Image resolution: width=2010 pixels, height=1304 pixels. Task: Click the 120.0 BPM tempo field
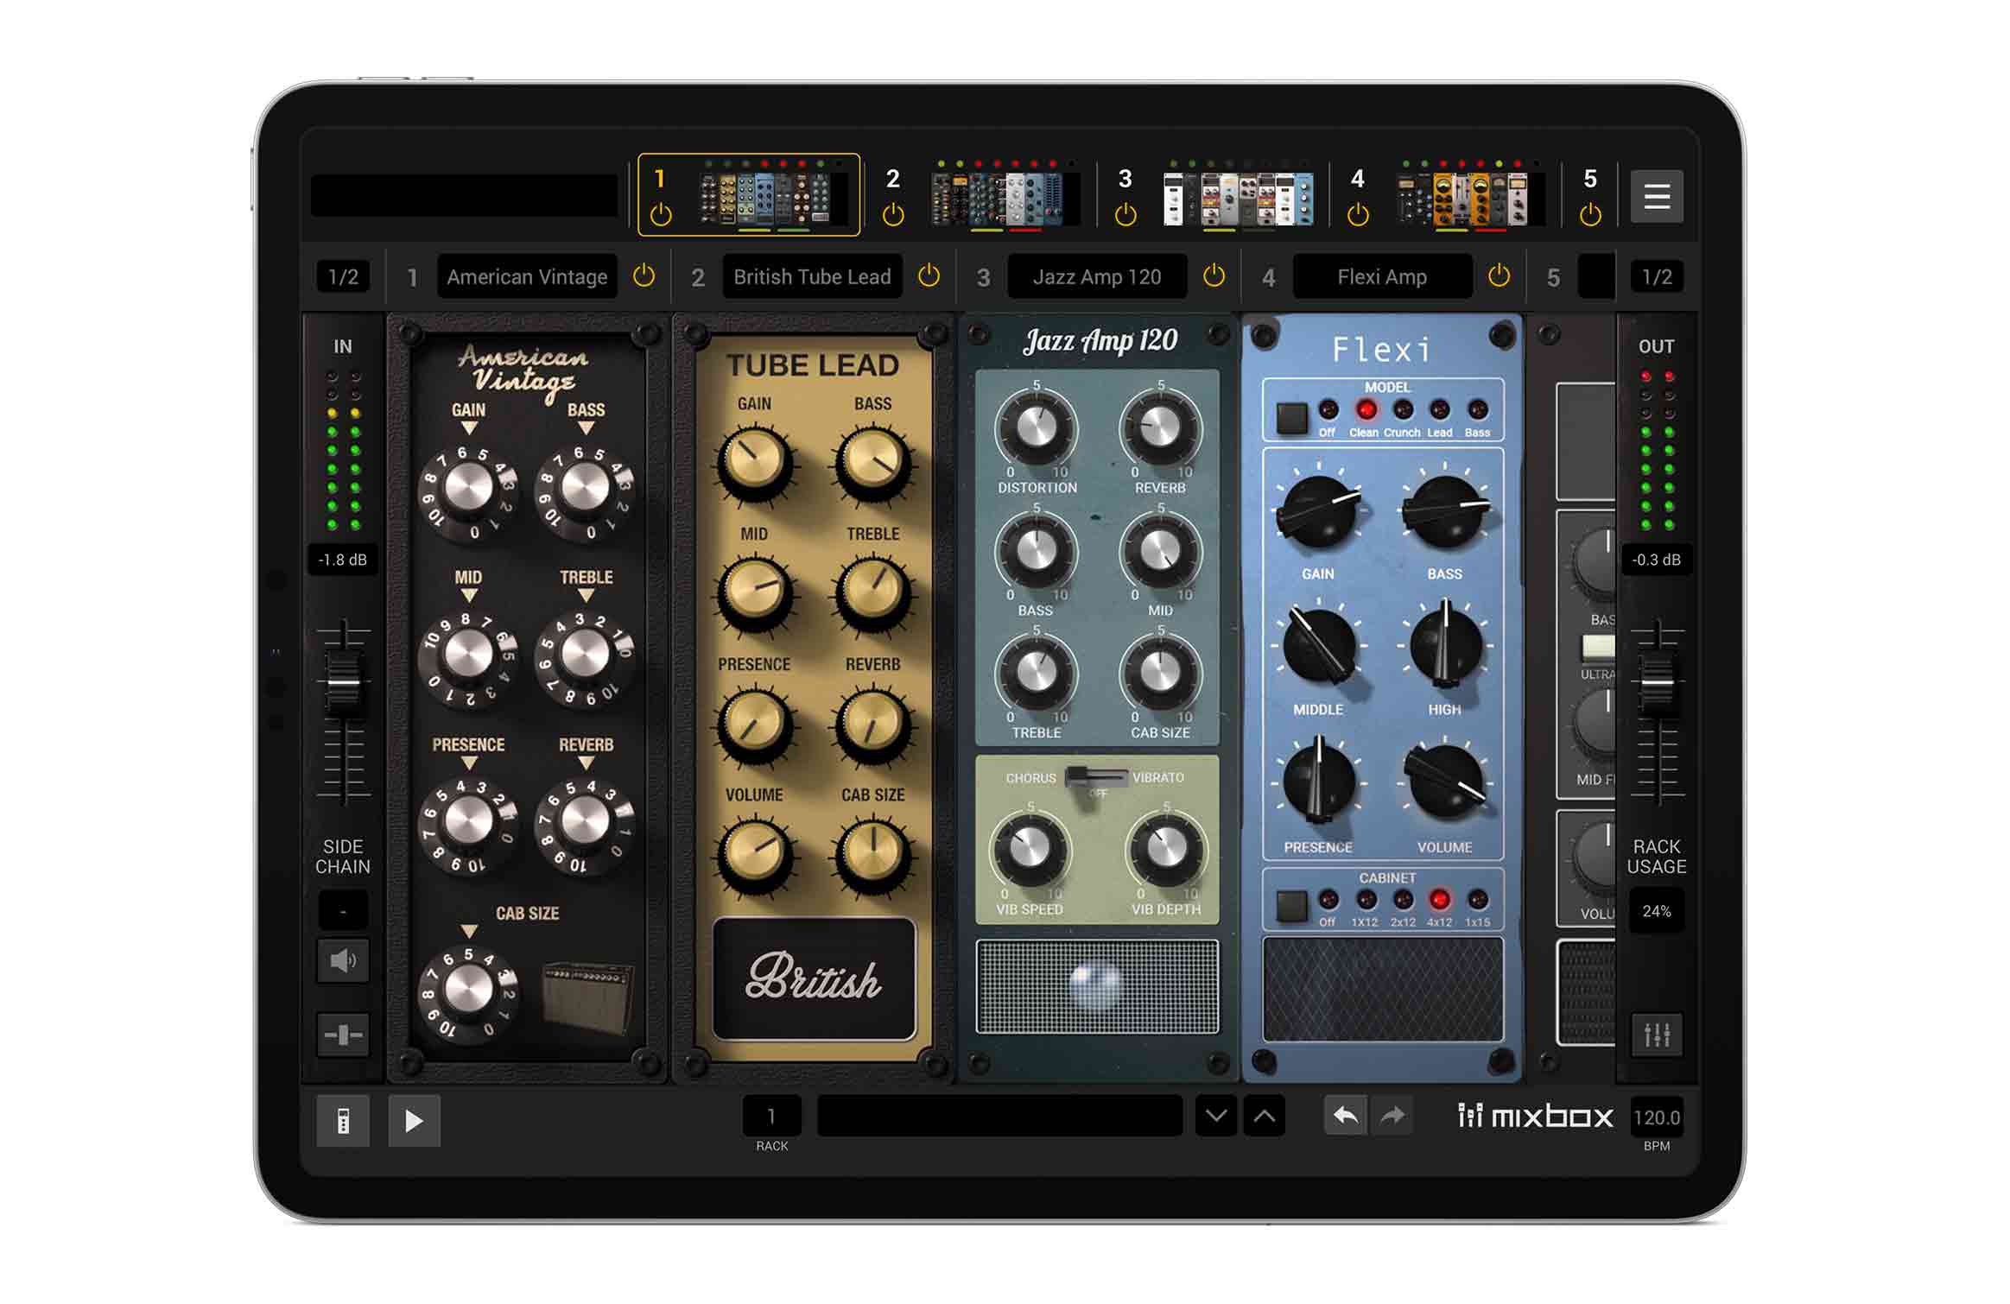[x=1656, y=1117]
